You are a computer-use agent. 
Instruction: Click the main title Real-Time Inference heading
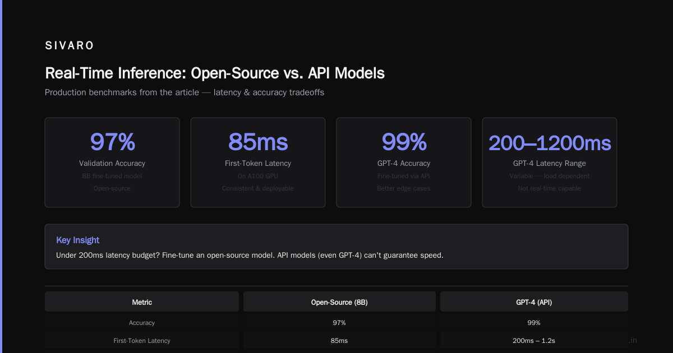tap(215, 73)
